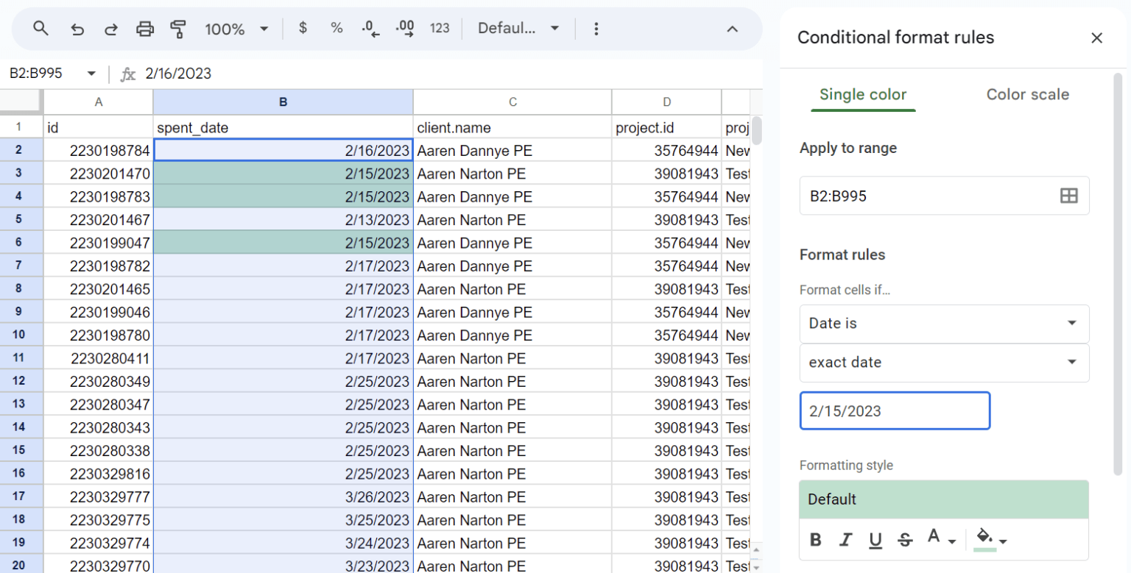Open the 'exact date' dropdown

click(x=943, y=363)
